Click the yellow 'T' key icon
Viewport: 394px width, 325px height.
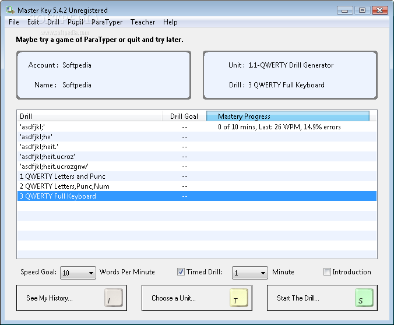click(239, 298)
